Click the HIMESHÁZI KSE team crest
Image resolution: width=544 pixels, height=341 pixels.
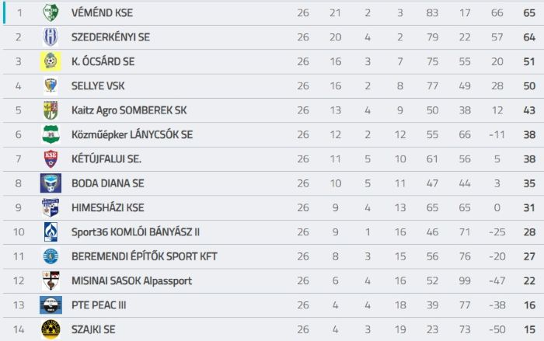coord(51,207)
